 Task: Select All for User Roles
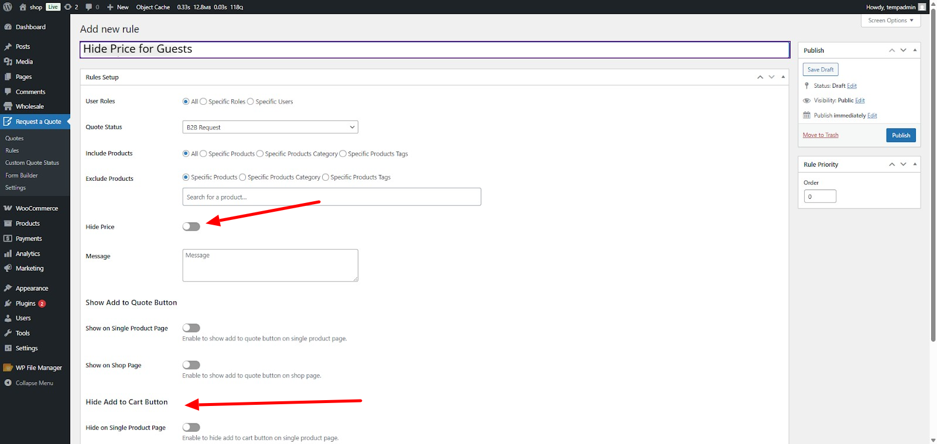pos(186,102)
